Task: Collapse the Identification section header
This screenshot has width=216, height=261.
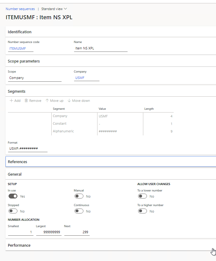Action: 111,32
